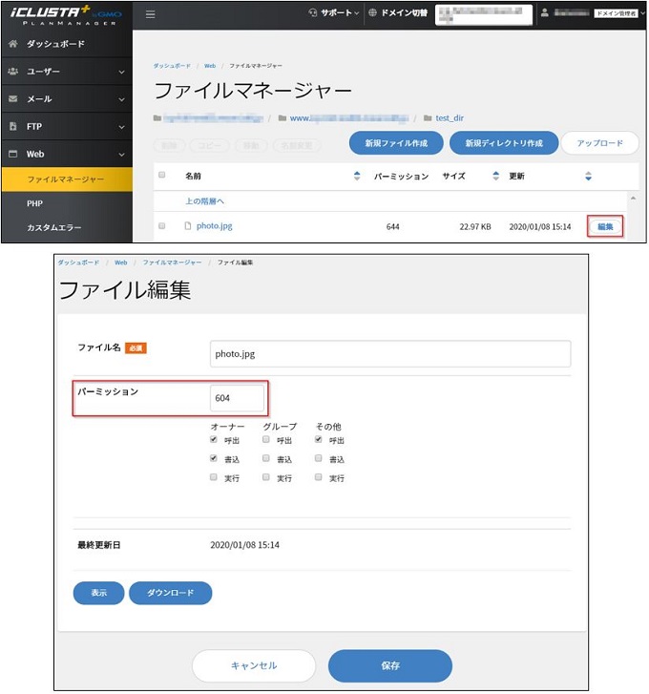Click アップロード button
649x694 pixels.
[600, 143]
